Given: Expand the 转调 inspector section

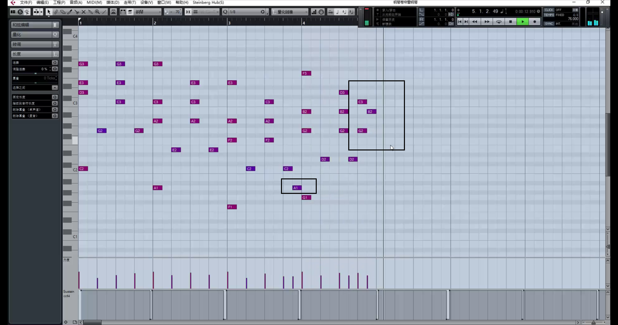Looking at the screenshot, I should coord(35,44).
